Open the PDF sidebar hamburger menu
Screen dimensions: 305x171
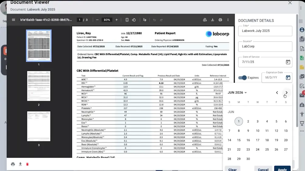[13, 20]
